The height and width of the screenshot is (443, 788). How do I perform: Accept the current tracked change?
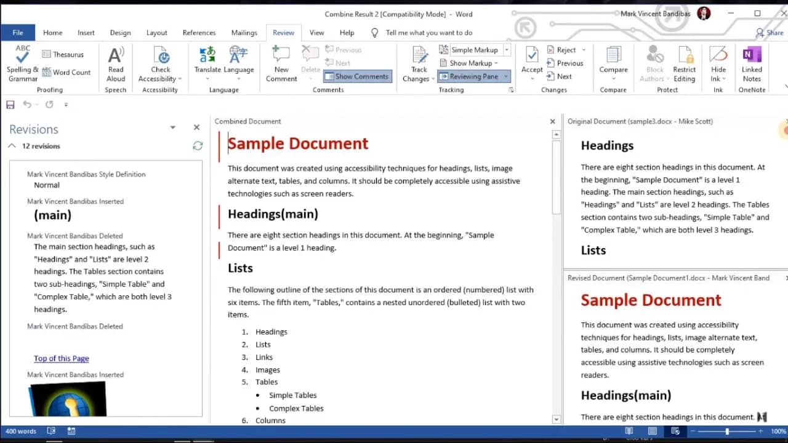point(531,62)
